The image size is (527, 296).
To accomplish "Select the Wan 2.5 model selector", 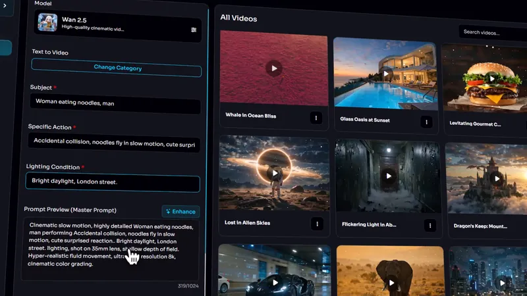I will 117,25.
